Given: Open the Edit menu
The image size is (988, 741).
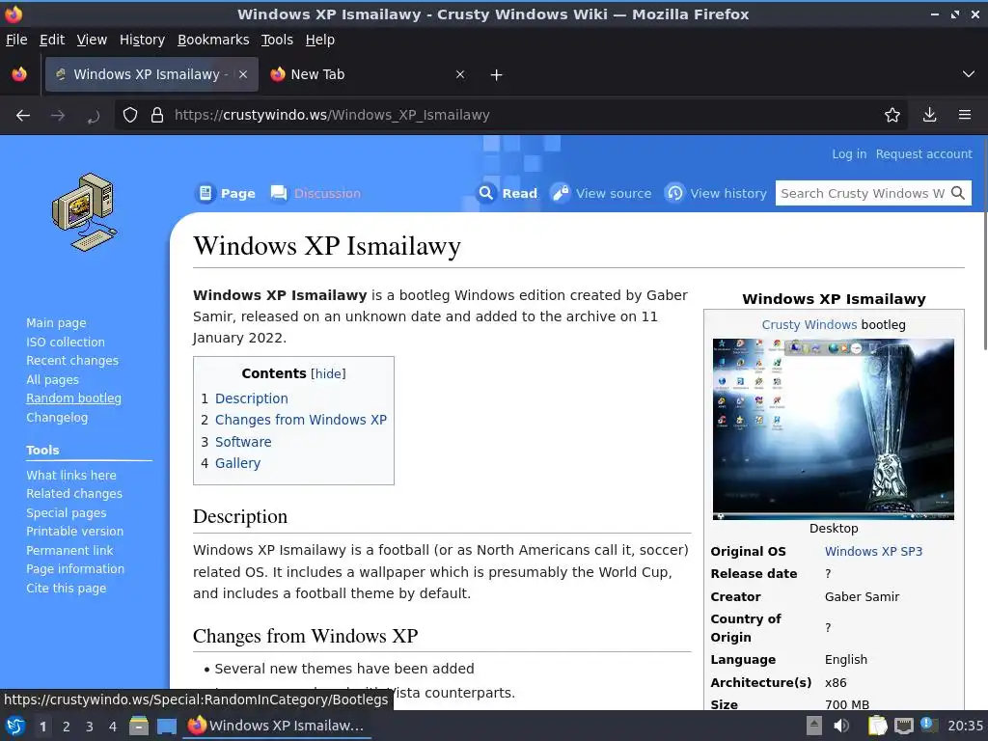Looking at the screenshot, I should [52, 40].
